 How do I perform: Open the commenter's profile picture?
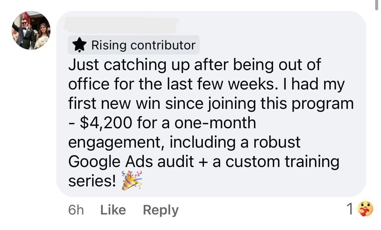pyautogui.click(x=31, y=31)
